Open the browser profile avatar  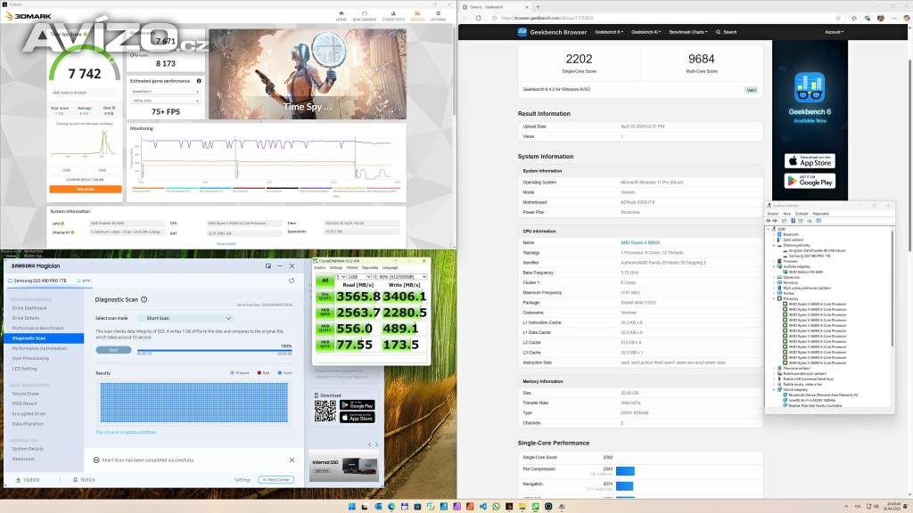click(880, 18)
